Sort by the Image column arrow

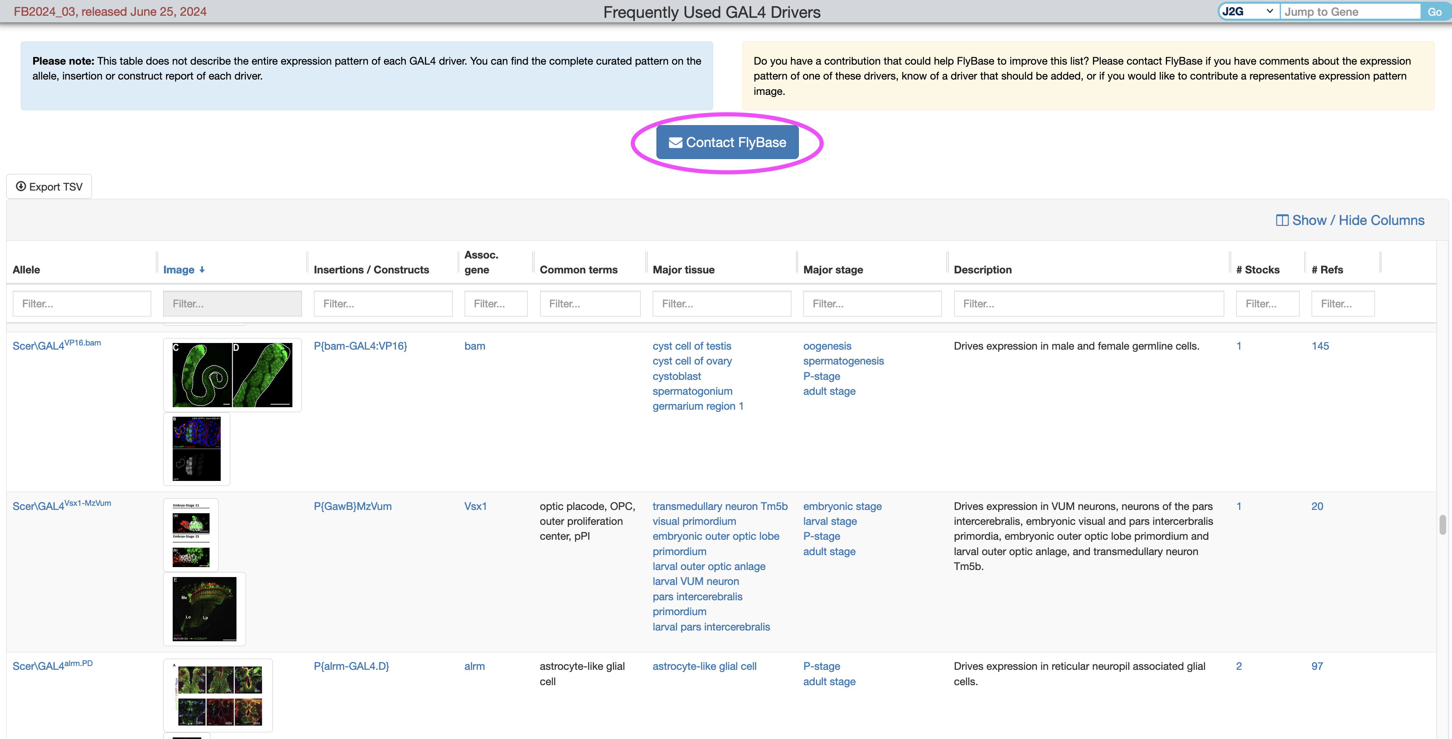coord(201,269)
